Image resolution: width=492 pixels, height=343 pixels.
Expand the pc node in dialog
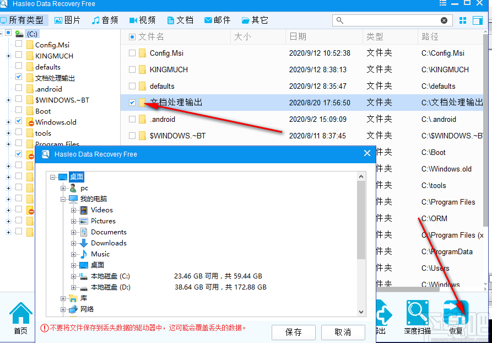coord(63,188)
